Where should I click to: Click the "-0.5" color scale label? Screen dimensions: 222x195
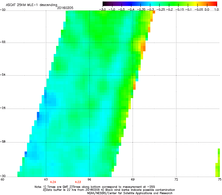click(121, 10)
